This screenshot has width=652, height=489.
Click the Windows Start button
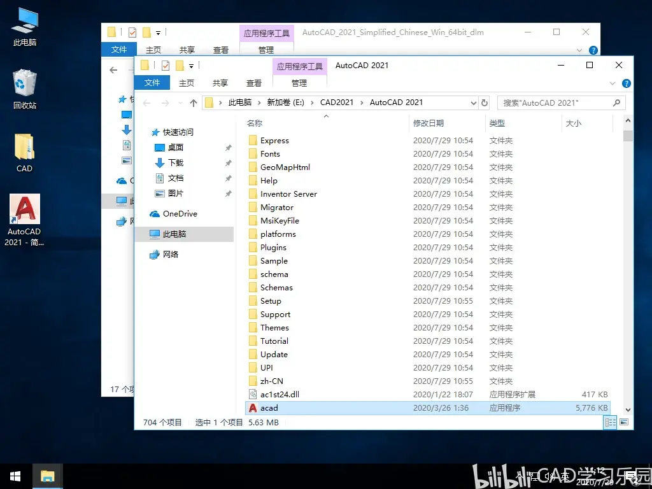[x=15, y=476]
